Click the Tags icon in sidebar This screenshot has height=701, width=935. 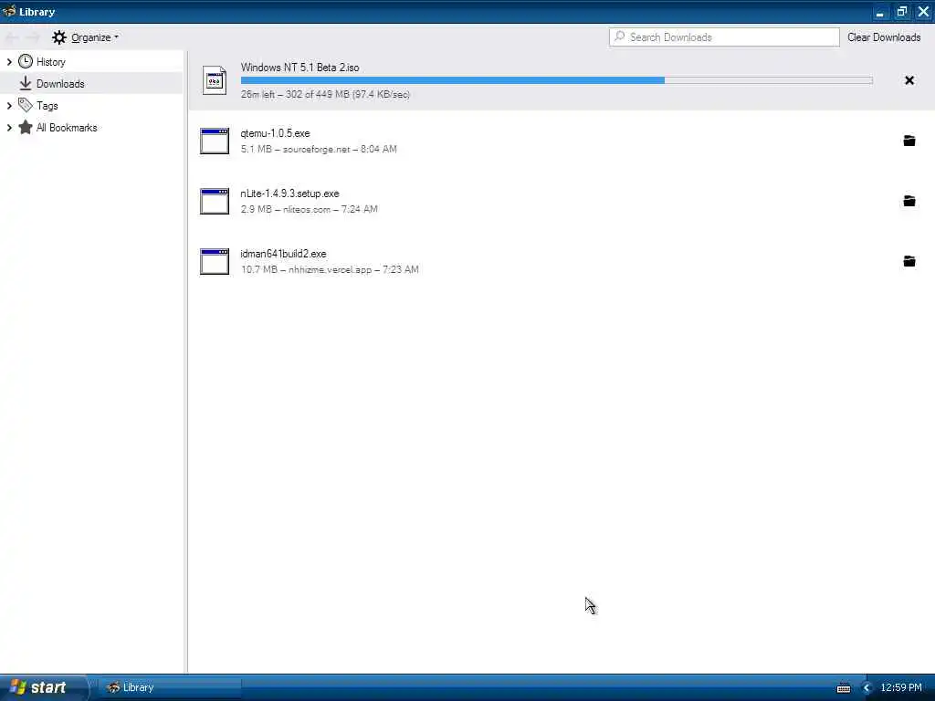(x=26, y=106)
